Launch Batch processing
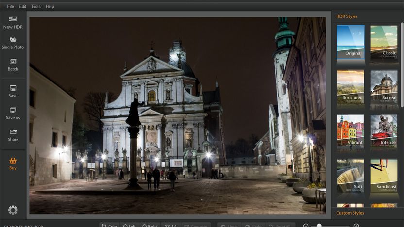Viewport: 404px width, 227px height. pyautogui.click(x=13, y=65)
